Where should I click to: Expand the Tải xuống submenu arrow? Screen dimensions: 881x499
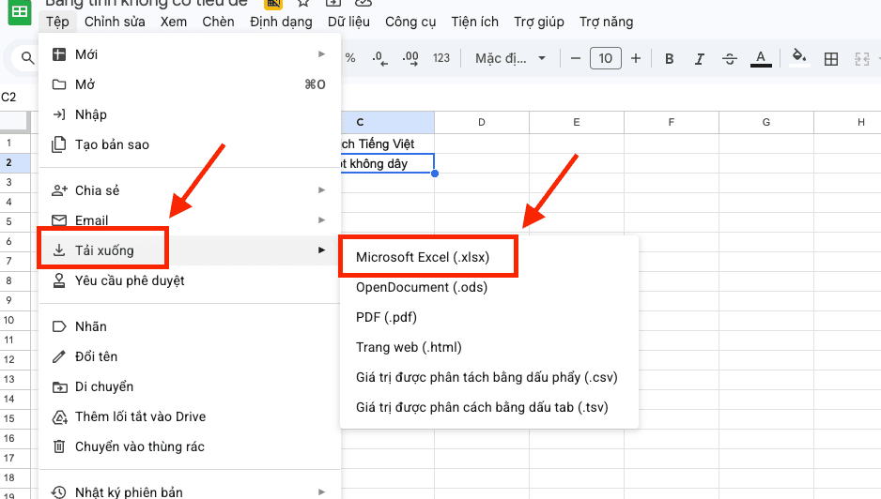coord(321,250)
